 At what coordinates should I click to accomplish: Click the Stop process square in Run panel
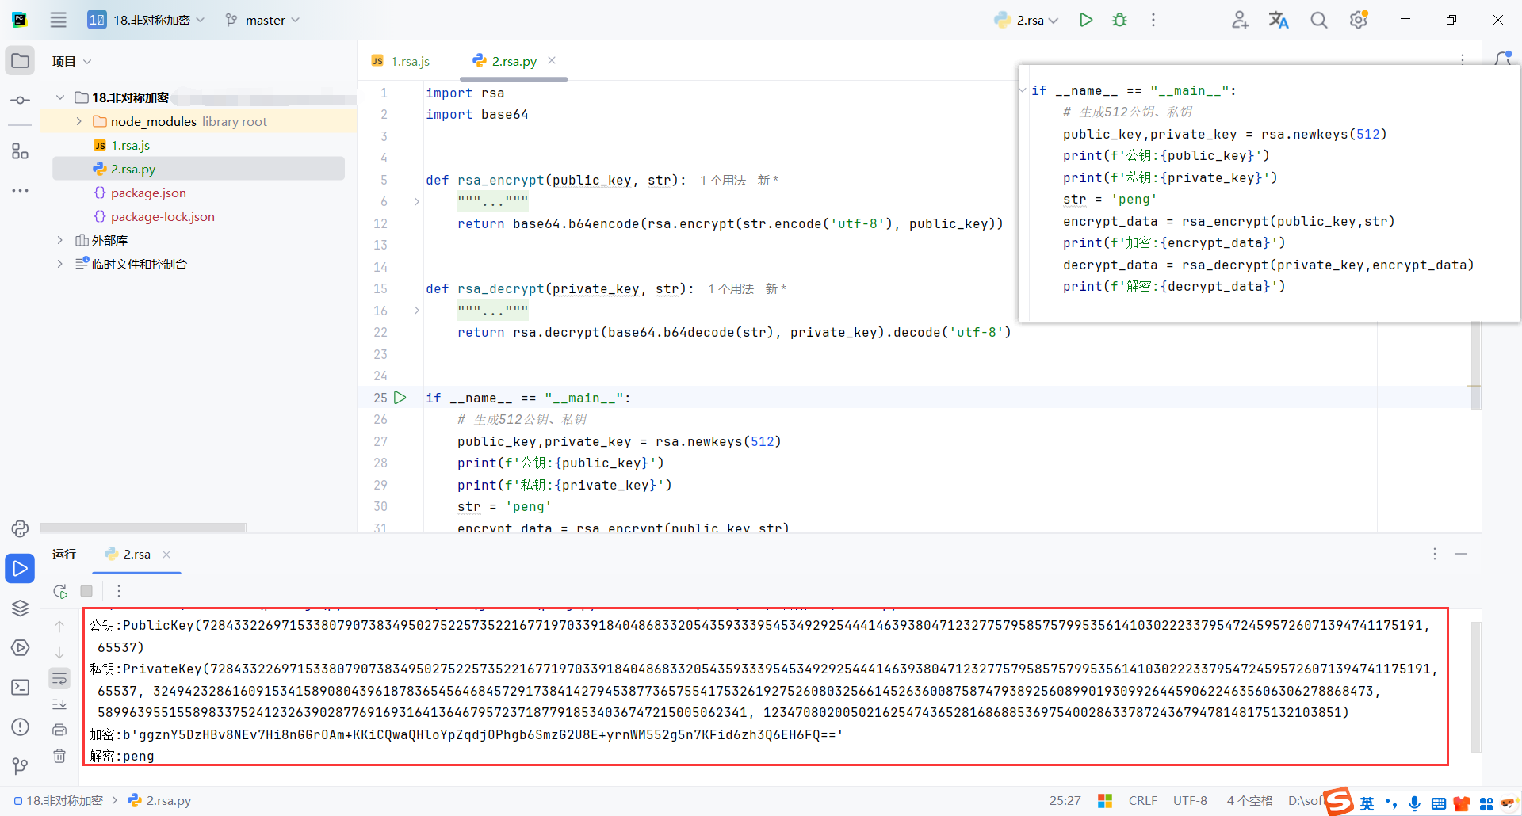86,591
